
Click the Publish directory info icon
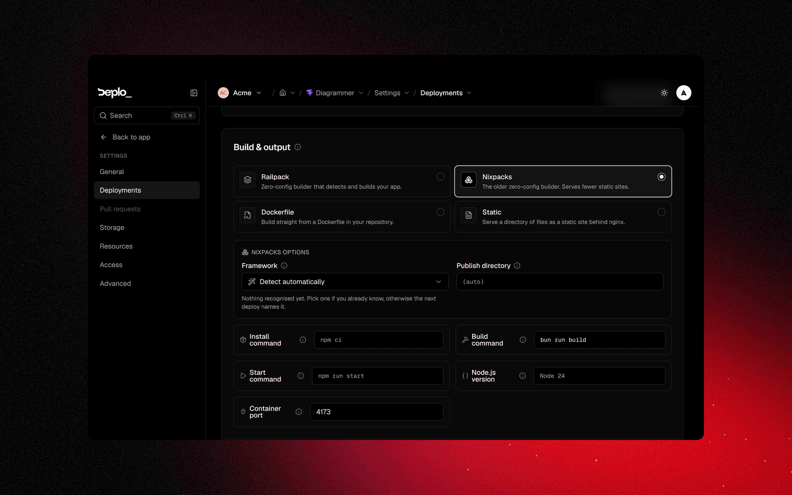pyautogui.click(x=517, y=266)
